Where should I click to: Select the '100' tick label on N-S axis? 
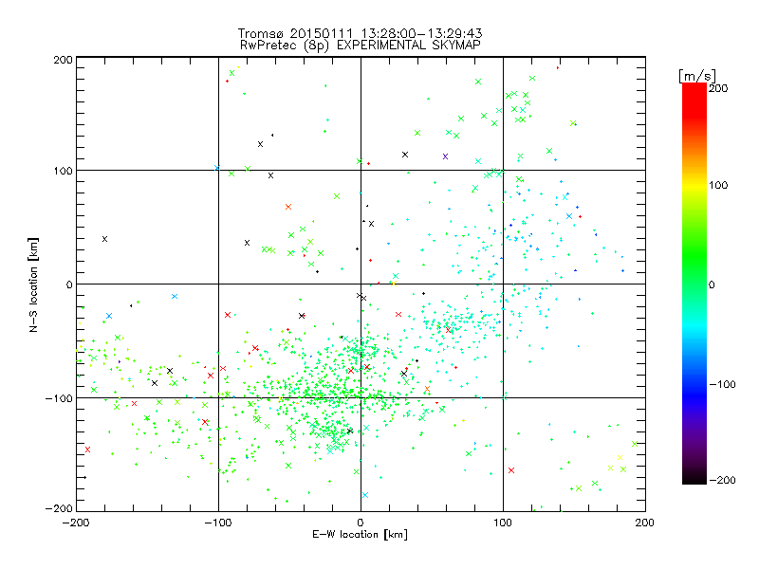pos(64,171)
